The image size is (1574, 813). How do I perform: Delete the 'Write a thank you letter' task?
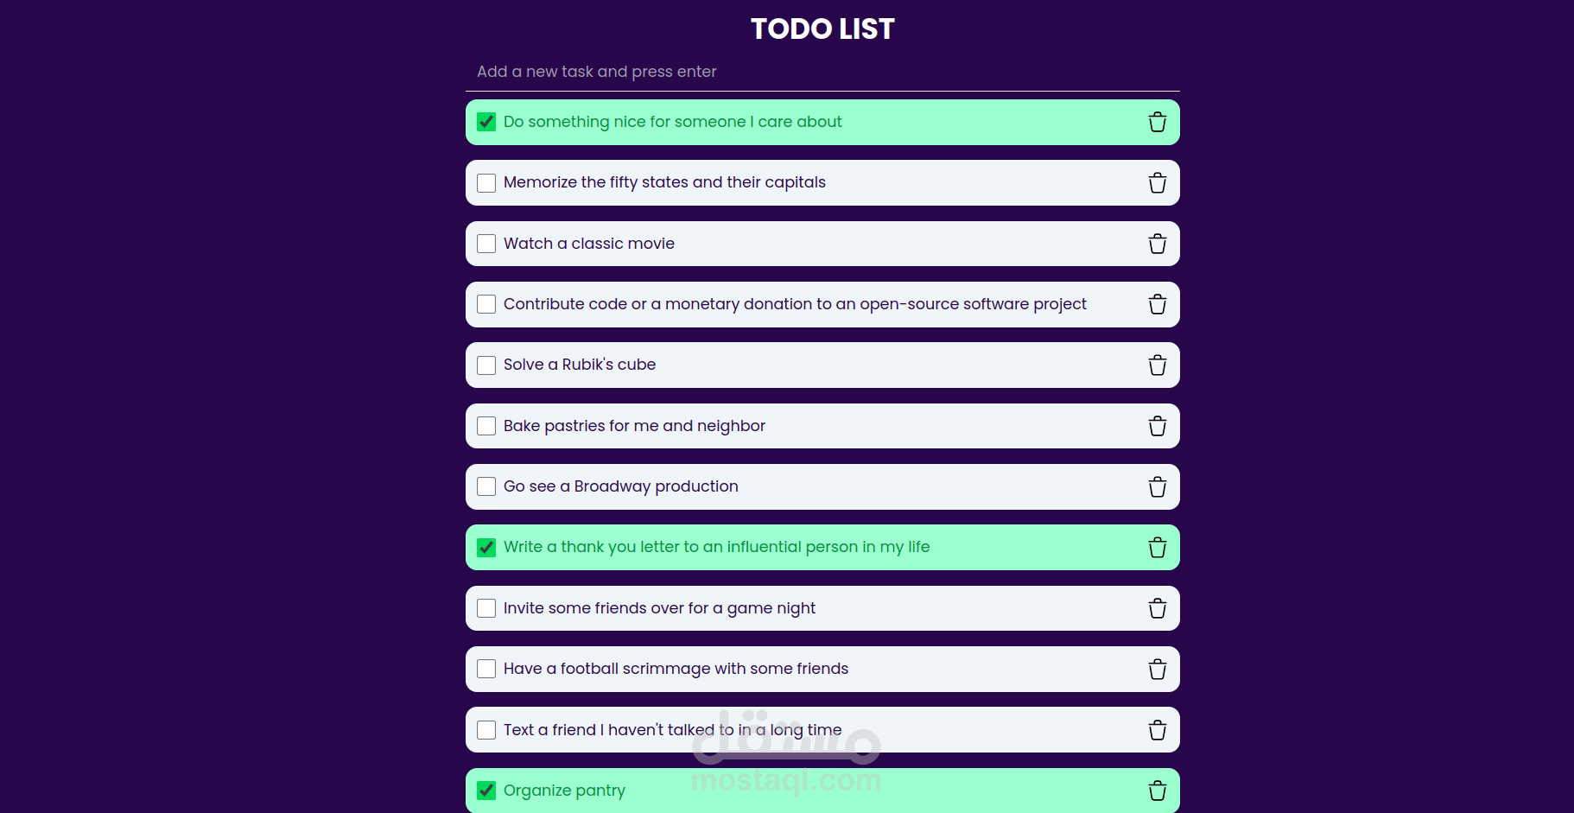coord(1158,547)
